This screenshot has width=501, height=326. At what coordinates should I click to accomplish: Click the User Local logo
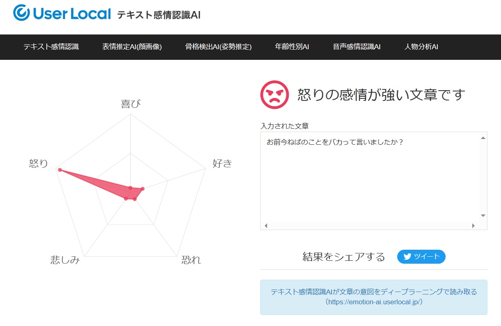pos(62,14)
